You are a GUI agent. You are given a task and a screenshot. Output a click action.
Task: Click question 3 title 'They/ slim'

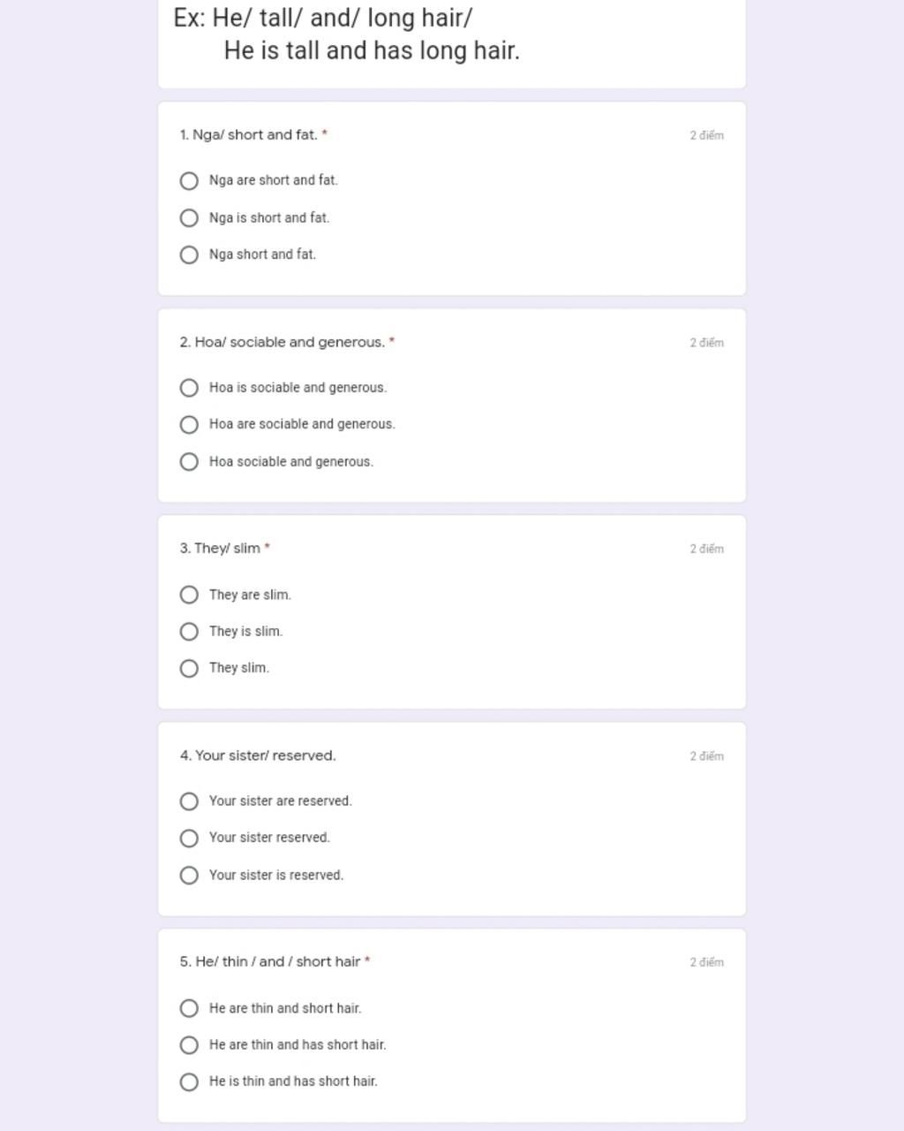tap(220, 549)
